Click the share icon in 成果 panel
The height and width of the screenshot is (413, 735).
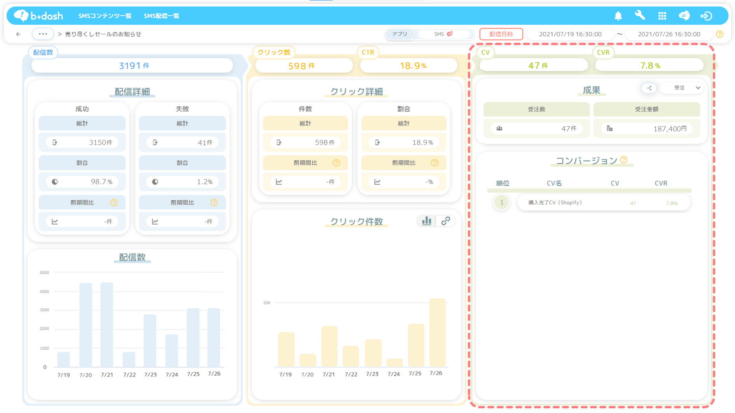(649, 88)
